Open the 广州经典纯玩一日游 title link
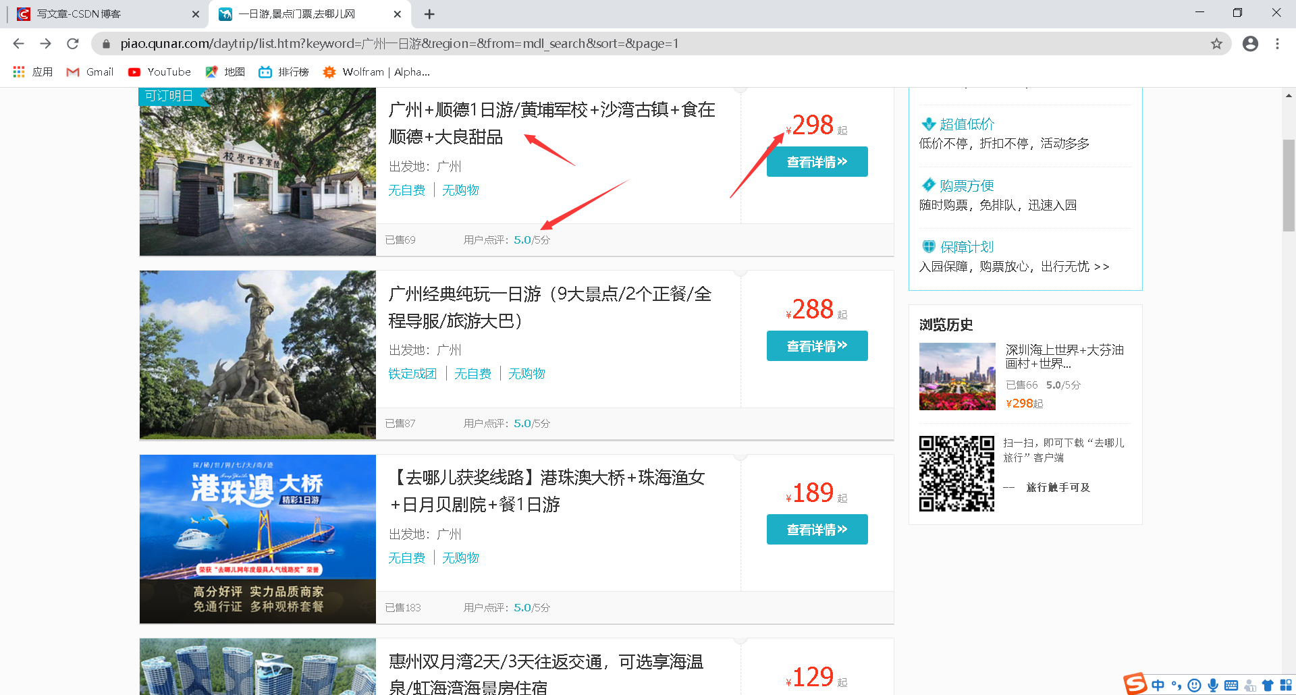 [x=550, y=308]
